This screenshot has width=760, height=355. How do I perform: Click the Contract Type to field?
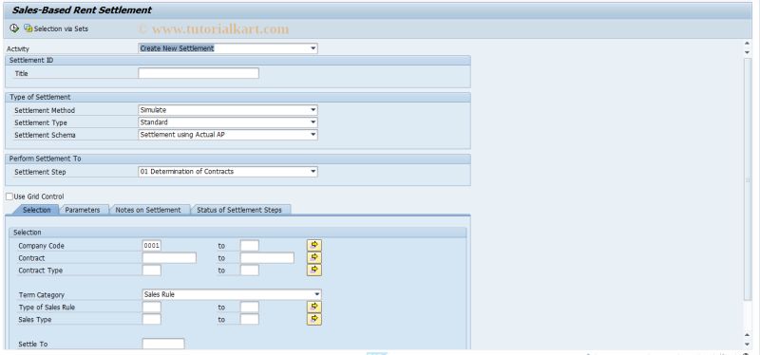250,271
